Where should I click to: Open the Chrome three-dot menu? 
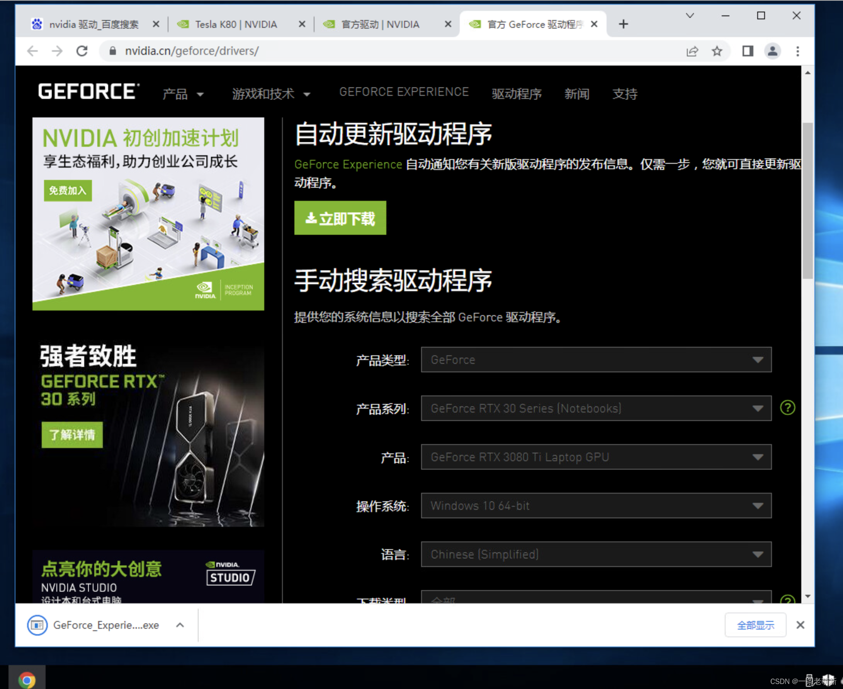tap(797, 51)
